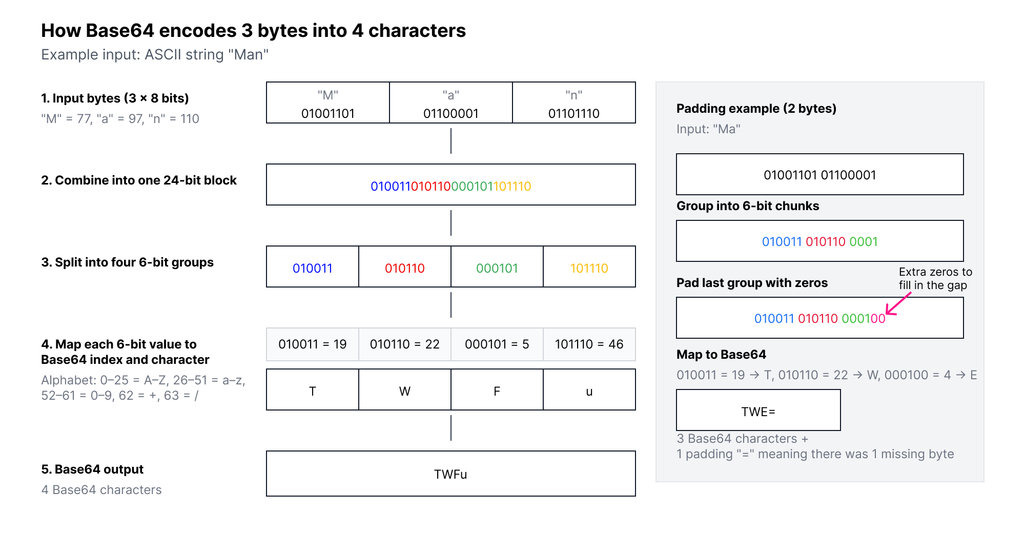Click the "Extra zeros to fill in the gap" annotation
Viewport: 1025px width, 533px height.
click(x=935, y=278)
